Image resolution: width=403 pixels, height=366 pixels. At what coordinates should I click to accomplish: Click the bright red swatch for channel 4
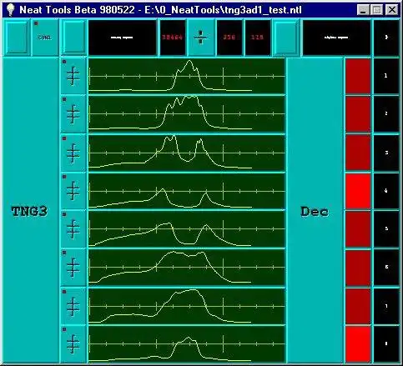pyautogui.click(x=358, y=191)
